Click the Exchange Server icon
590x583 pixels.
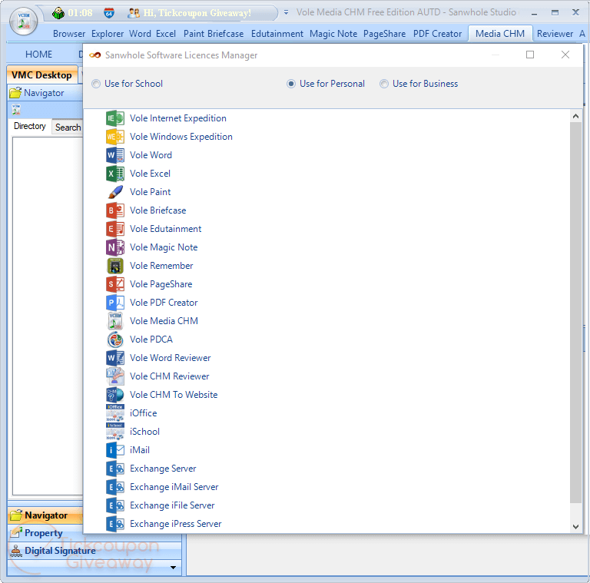(x=115, y=469)
